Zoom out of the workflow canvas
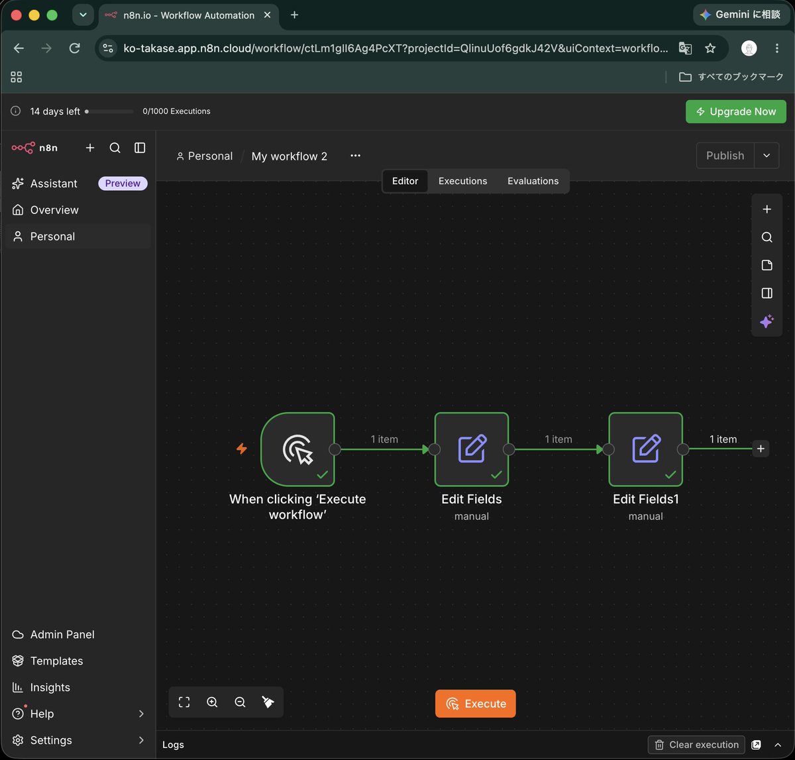This screenshot has height=760, width=795. (240, 702)
